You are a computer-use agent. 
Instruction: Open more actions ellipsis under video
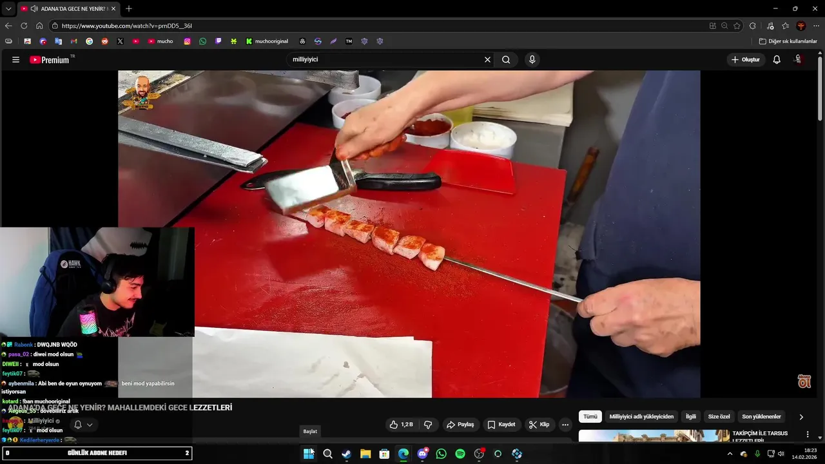(565, 425)
